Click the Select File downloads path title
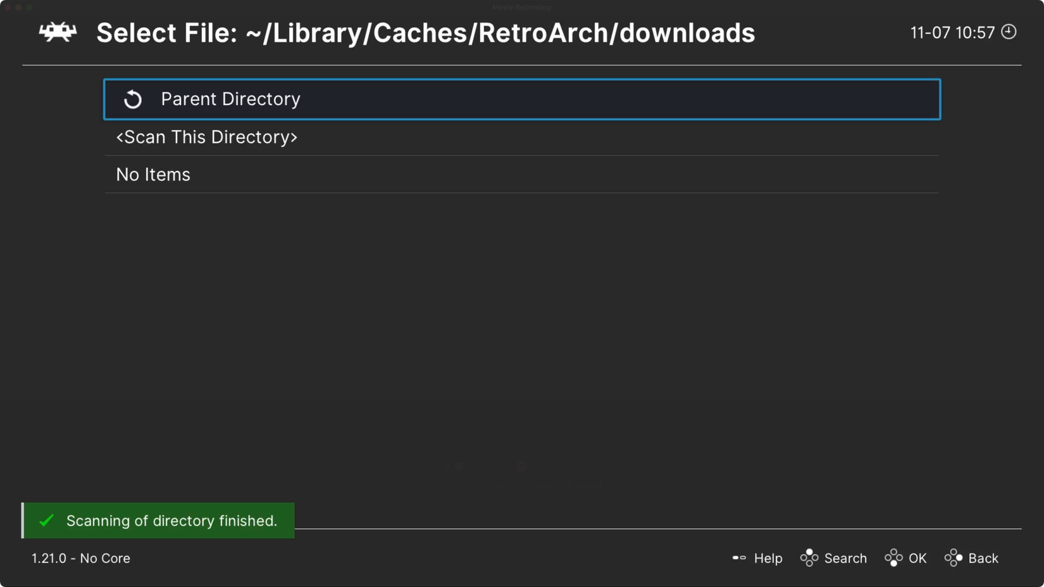Image resolution: width=1044 pixels, height=587 pixels. click(425, 33)
